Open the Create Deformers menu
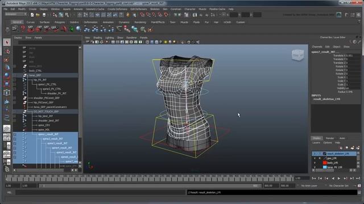The height and width of the screenshot is (204, 364). pos(117,9)
